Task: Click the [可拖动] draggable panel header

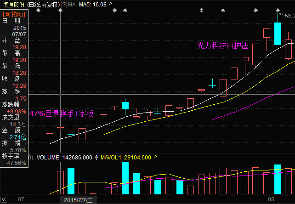Action: (x=14, y=14)
